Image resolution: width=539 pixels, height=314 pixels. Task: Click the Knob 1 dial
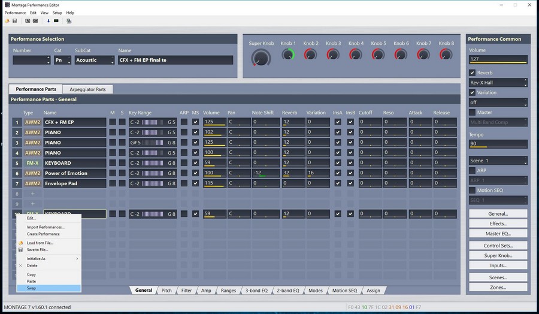[x=288, y=55]
